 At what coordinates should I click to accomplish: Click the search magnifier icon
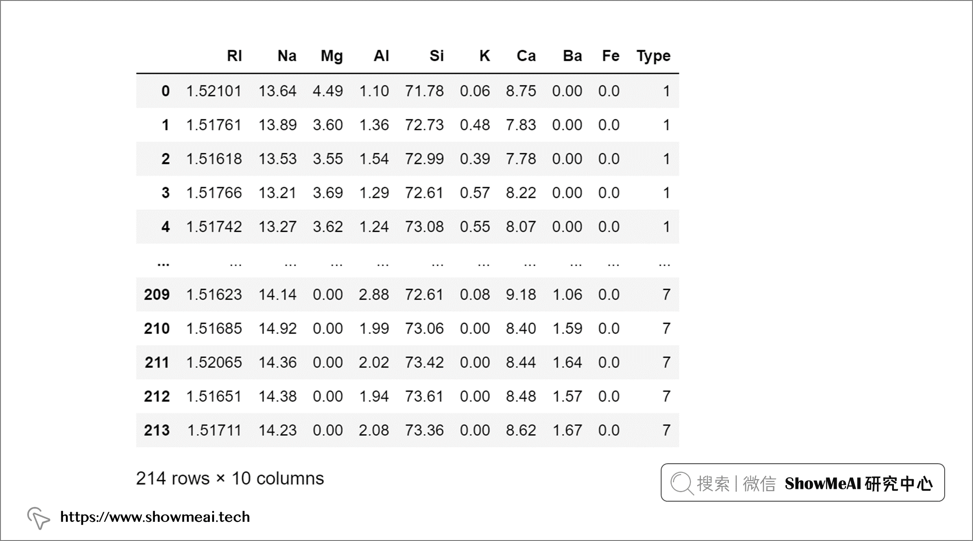point(682,483)
